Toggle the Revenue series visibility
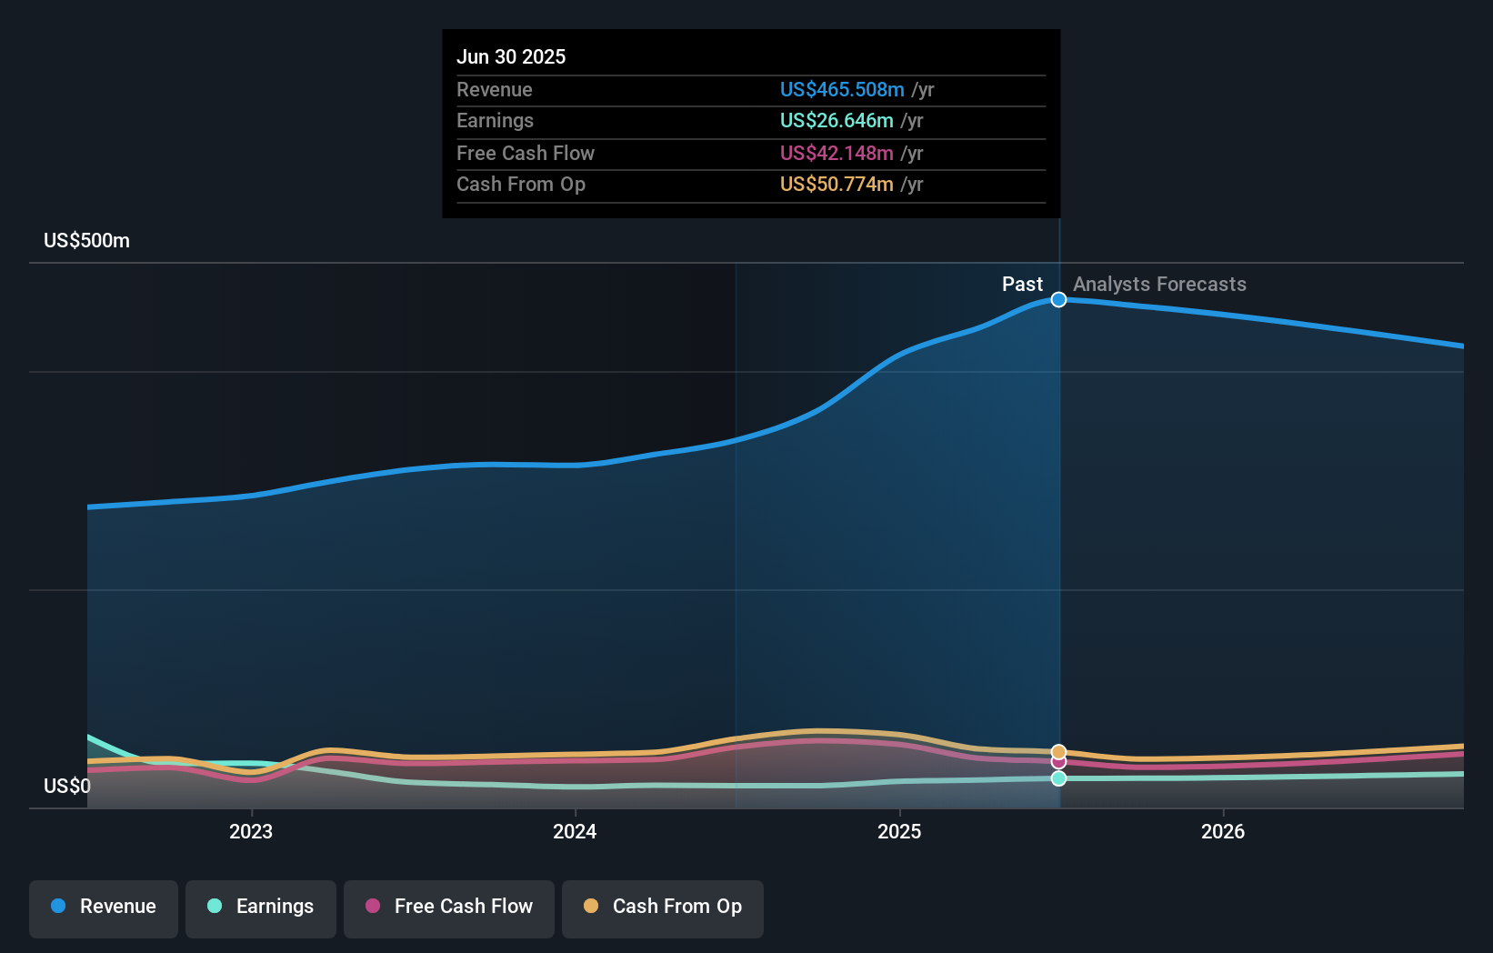The height and width of the screenshot is (953, 1493). (103, 907)
